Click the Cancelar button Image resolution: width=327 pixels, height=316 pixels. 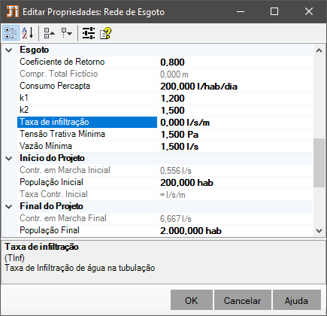click(x=243, y=300)
